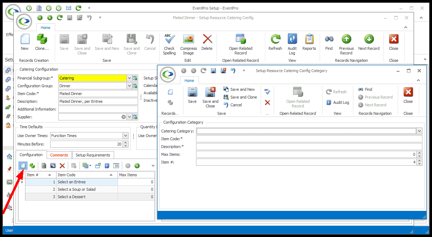This screenshot has width=432, height=237.
Task: Click Save and Close in Config Category ribbon
Action: (210, 97)
